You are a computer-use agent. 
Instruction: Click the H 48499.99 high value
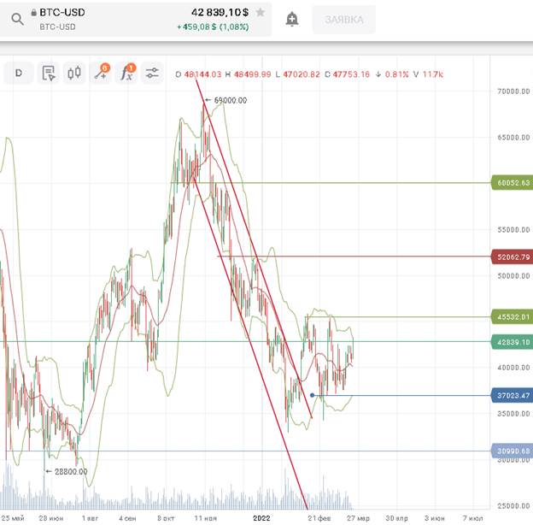(249, 74)
